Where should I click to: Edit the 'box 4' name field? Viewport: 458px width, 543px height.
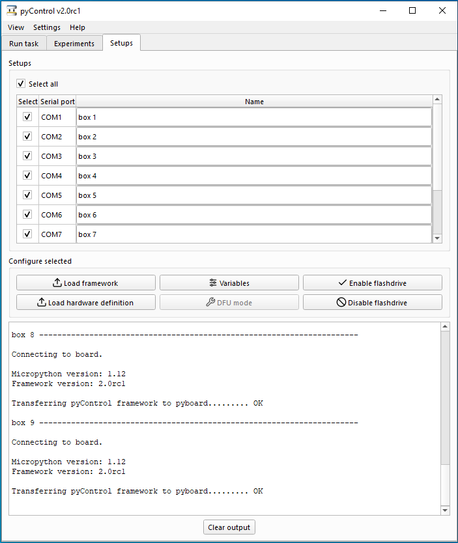click(254, 176)
